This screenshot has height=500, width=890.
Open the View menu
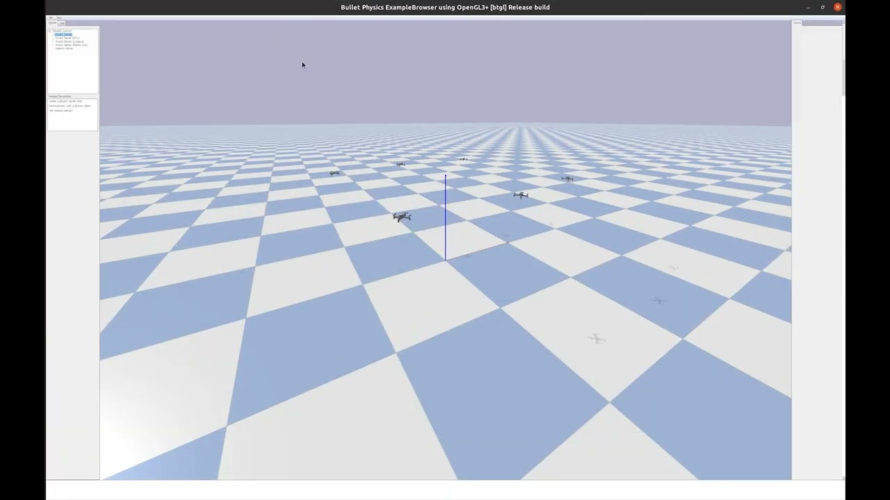[59, 17]
